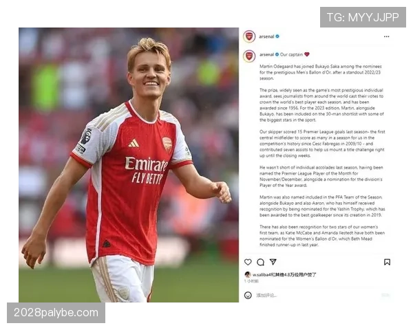This screenshot has height=330, width=413.
Task: Open the arsenal username in the caption
Action: pyautogui.click(x=266, y=54)
